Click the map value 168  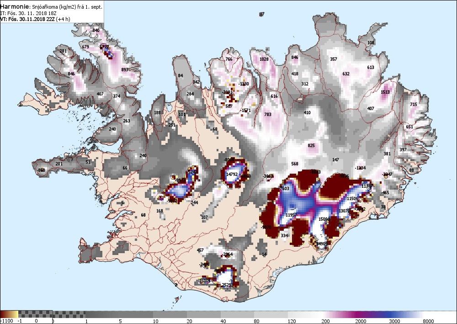point(159,211)
